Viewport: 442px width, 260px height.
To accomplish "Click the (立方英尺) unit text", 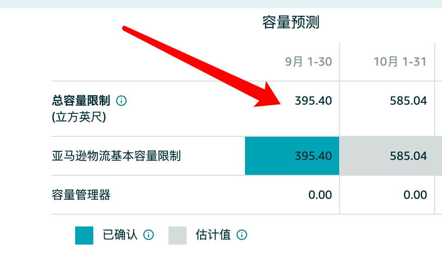I will pos(79,117).
